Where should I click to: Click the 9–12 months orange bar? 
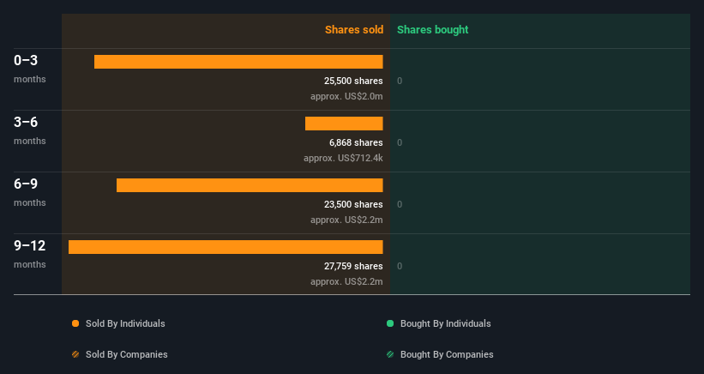pos(226,247)
